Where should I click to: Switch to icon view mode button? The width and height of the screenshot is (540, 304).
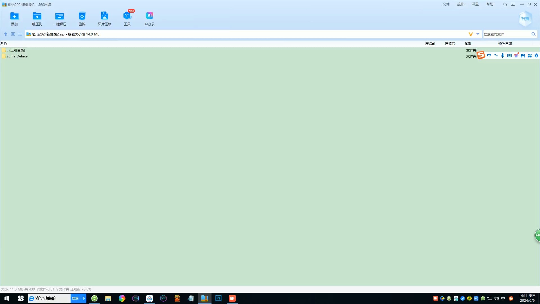coord(13,34)
